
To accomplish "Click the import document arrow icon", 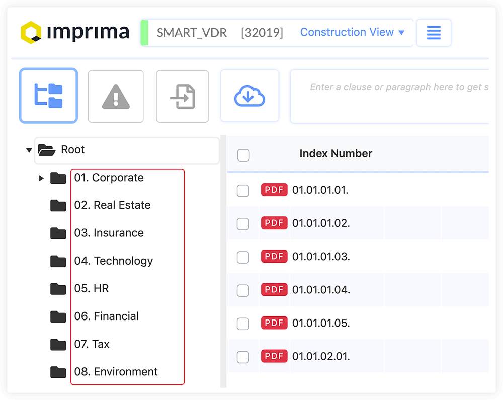I will click(182, 96).
